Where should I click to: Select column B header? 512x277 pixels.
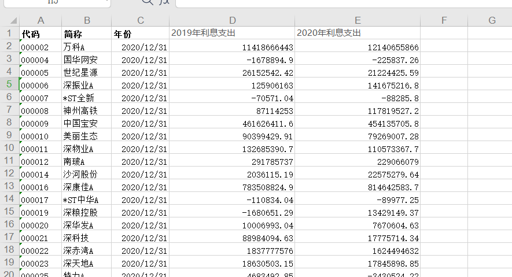pos(87,21)
